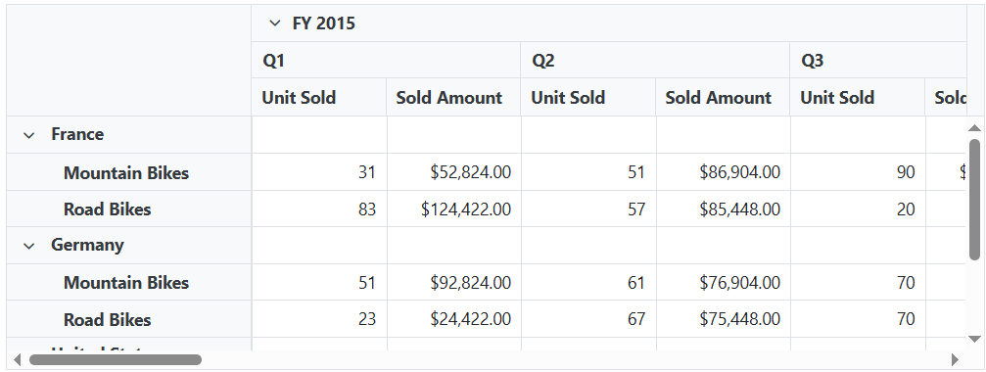Viewport: 986px width, 372px height.
Task: Click the $92,824.00 cell
Action: (x=454, y=283)
